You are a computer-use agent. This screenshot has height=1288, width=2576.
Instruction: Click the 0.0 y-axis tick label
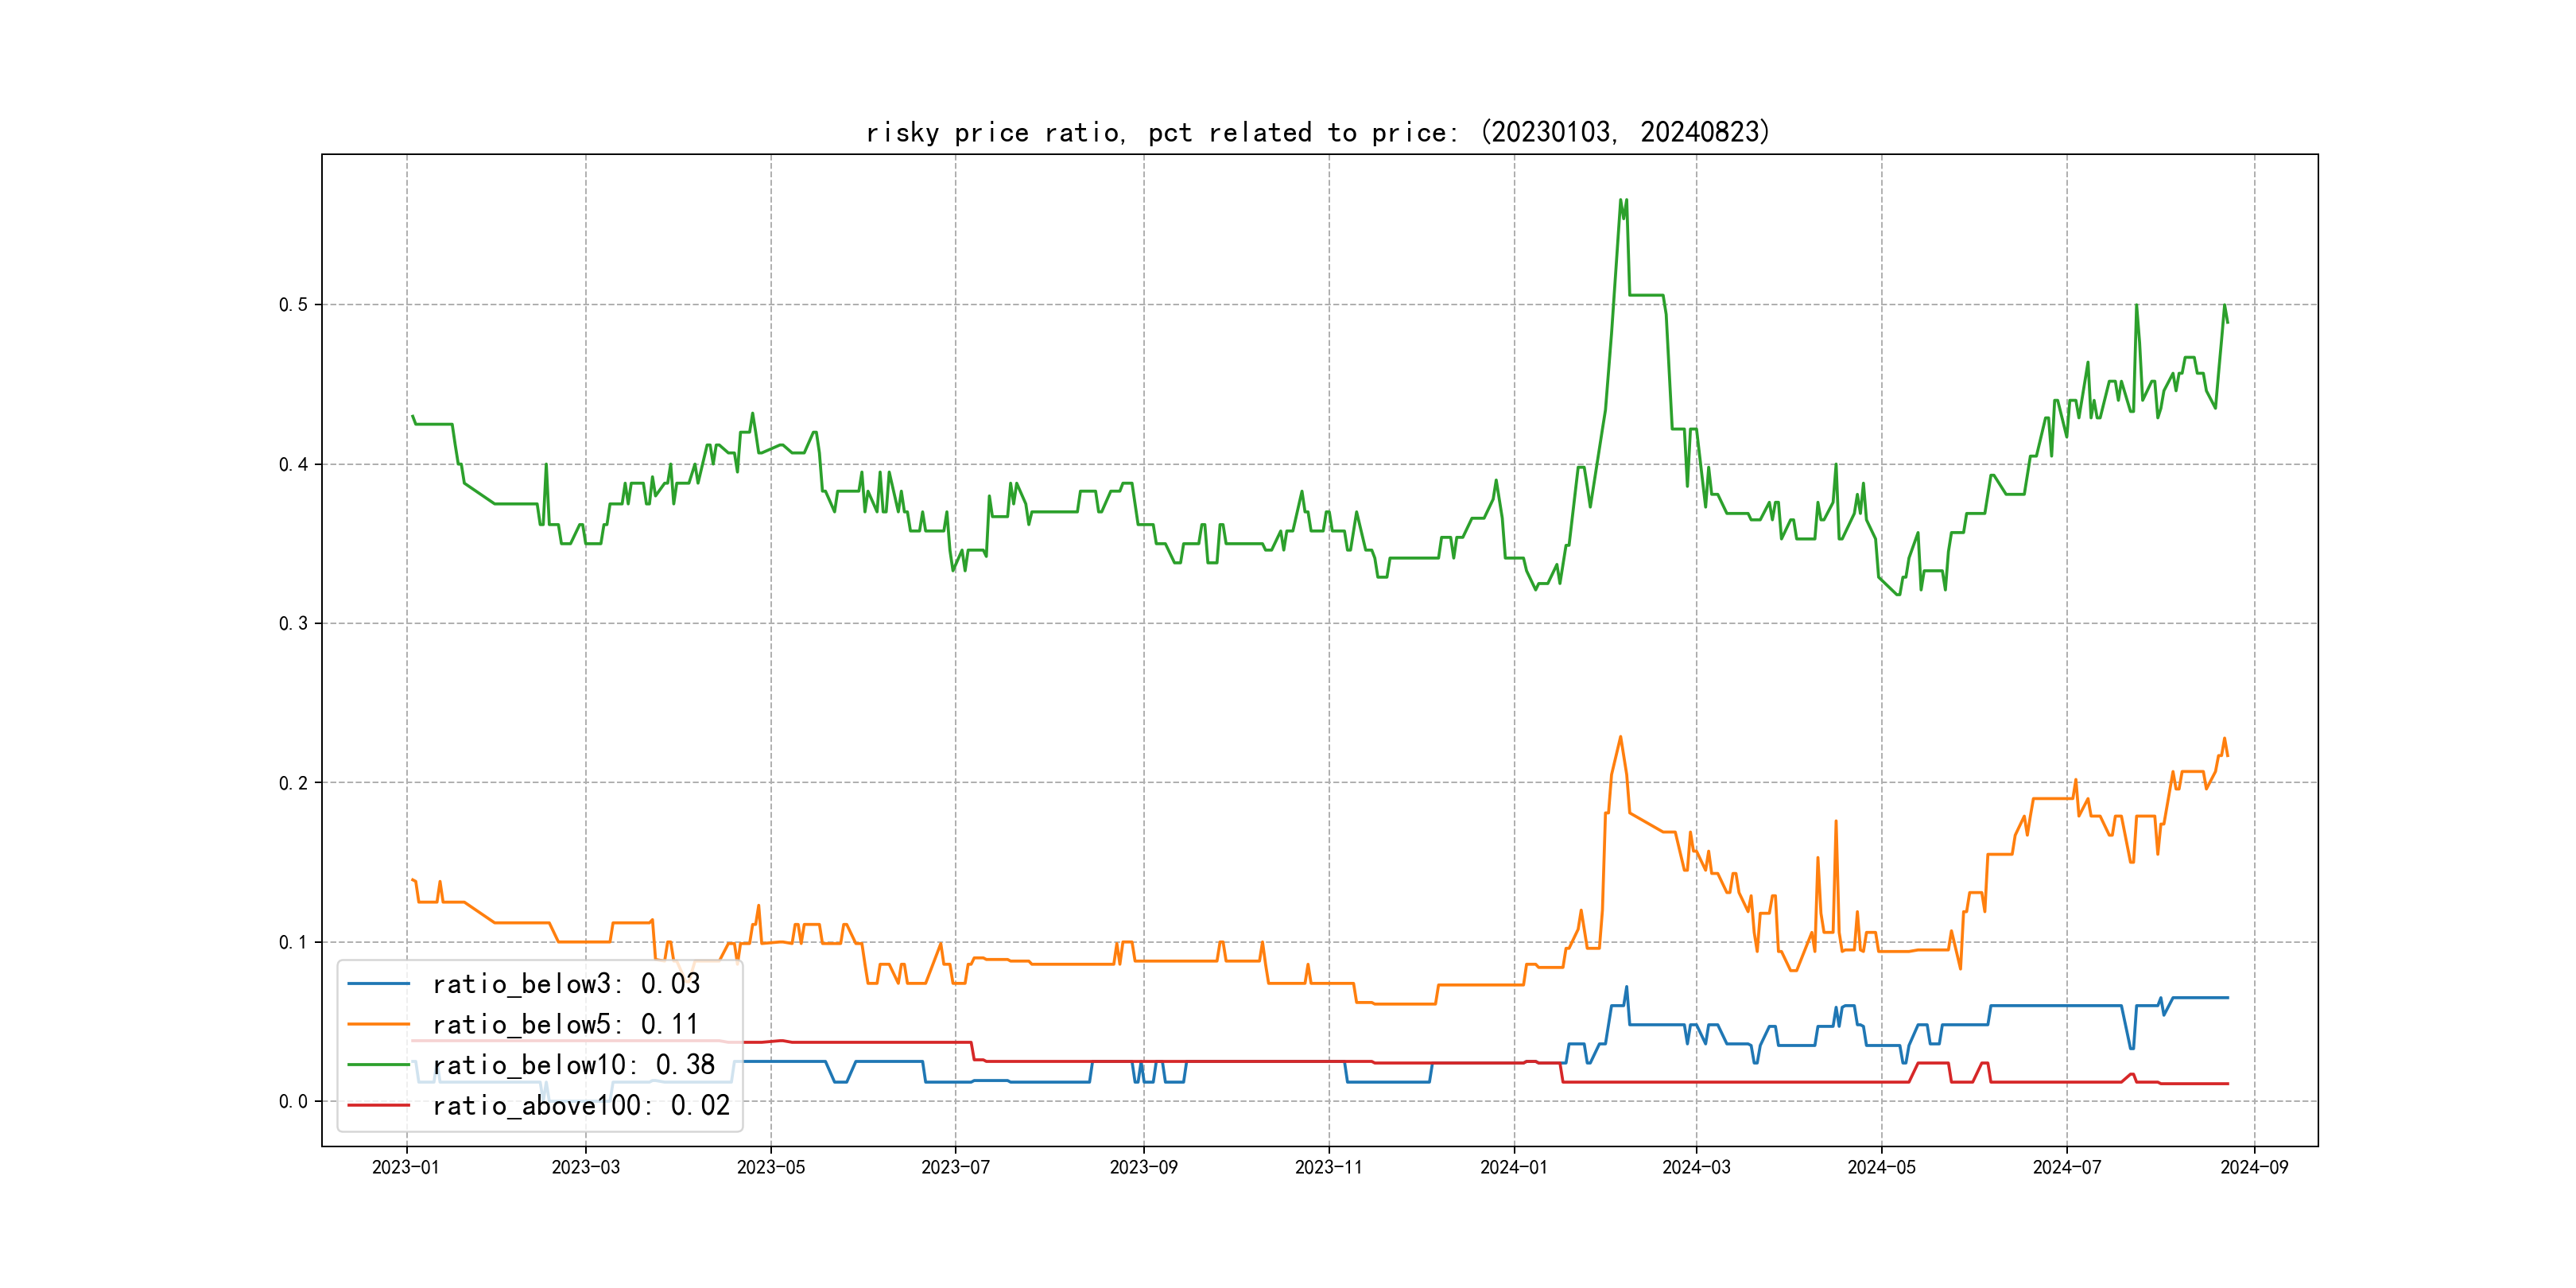pyautogui.click(x=293, y=1101)
